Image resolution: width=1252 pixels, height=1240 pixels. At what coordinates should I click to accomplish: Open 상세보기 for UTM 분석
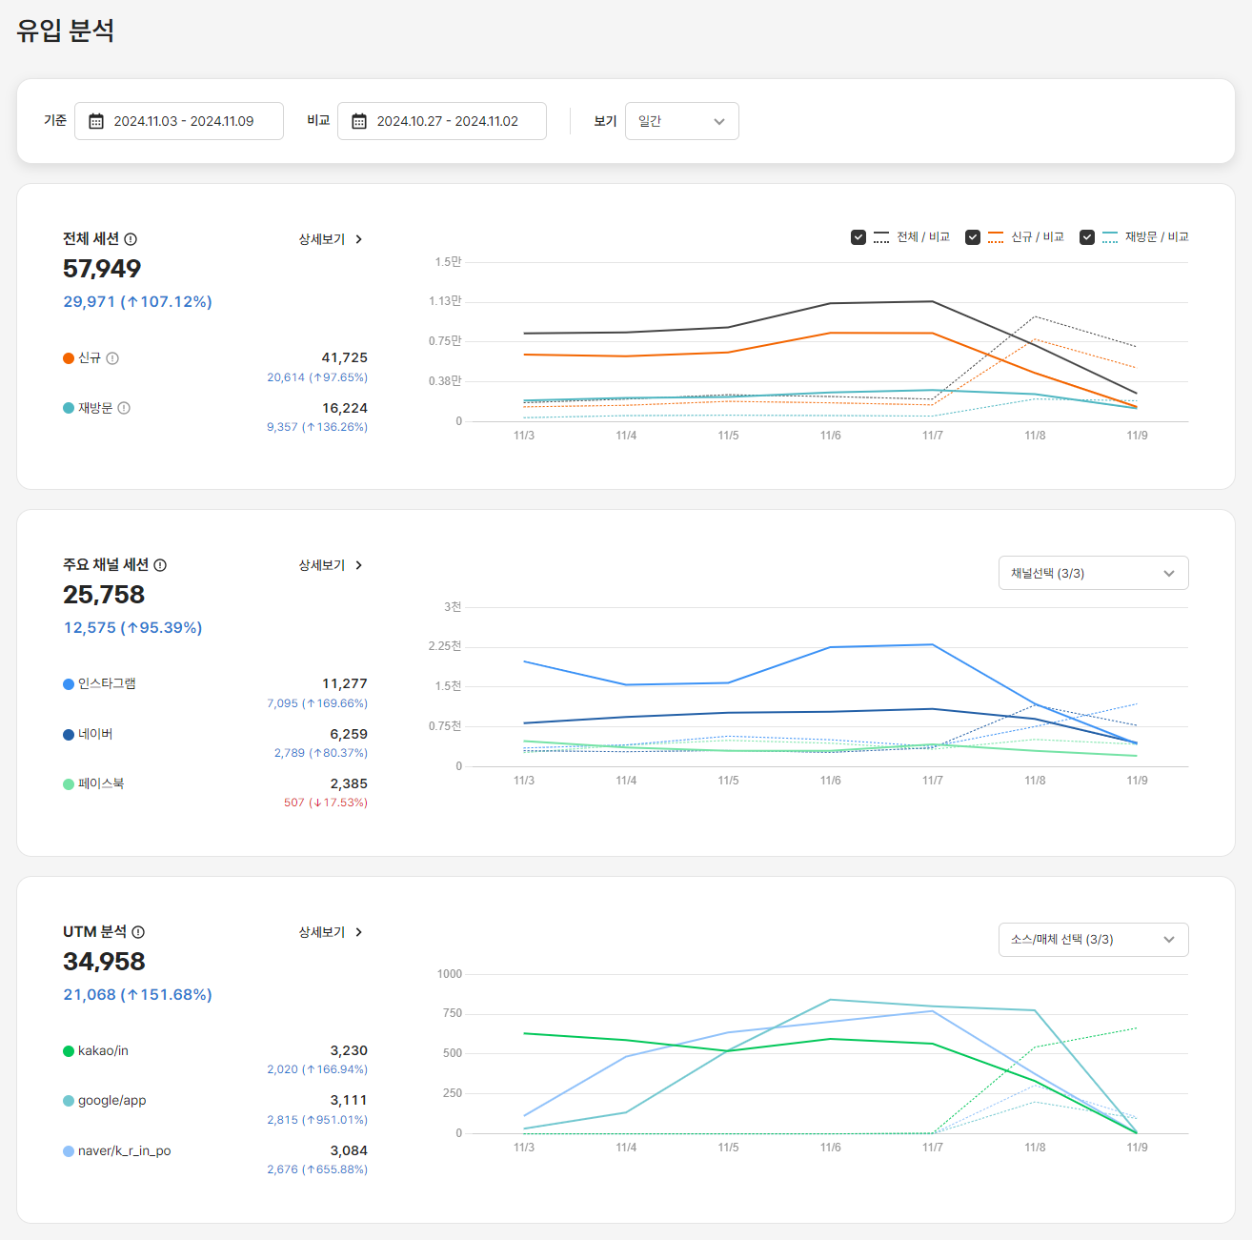click(x=330, y=932)
